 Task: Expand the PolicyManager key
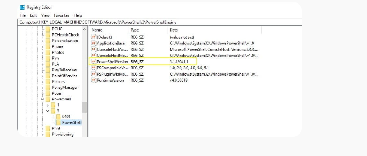[x=42, y=88]
